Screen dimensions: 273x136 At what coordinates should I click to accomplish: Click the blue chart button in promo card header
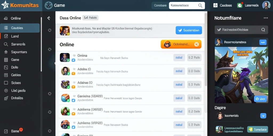pyautogui.click(x=263, y=42)
